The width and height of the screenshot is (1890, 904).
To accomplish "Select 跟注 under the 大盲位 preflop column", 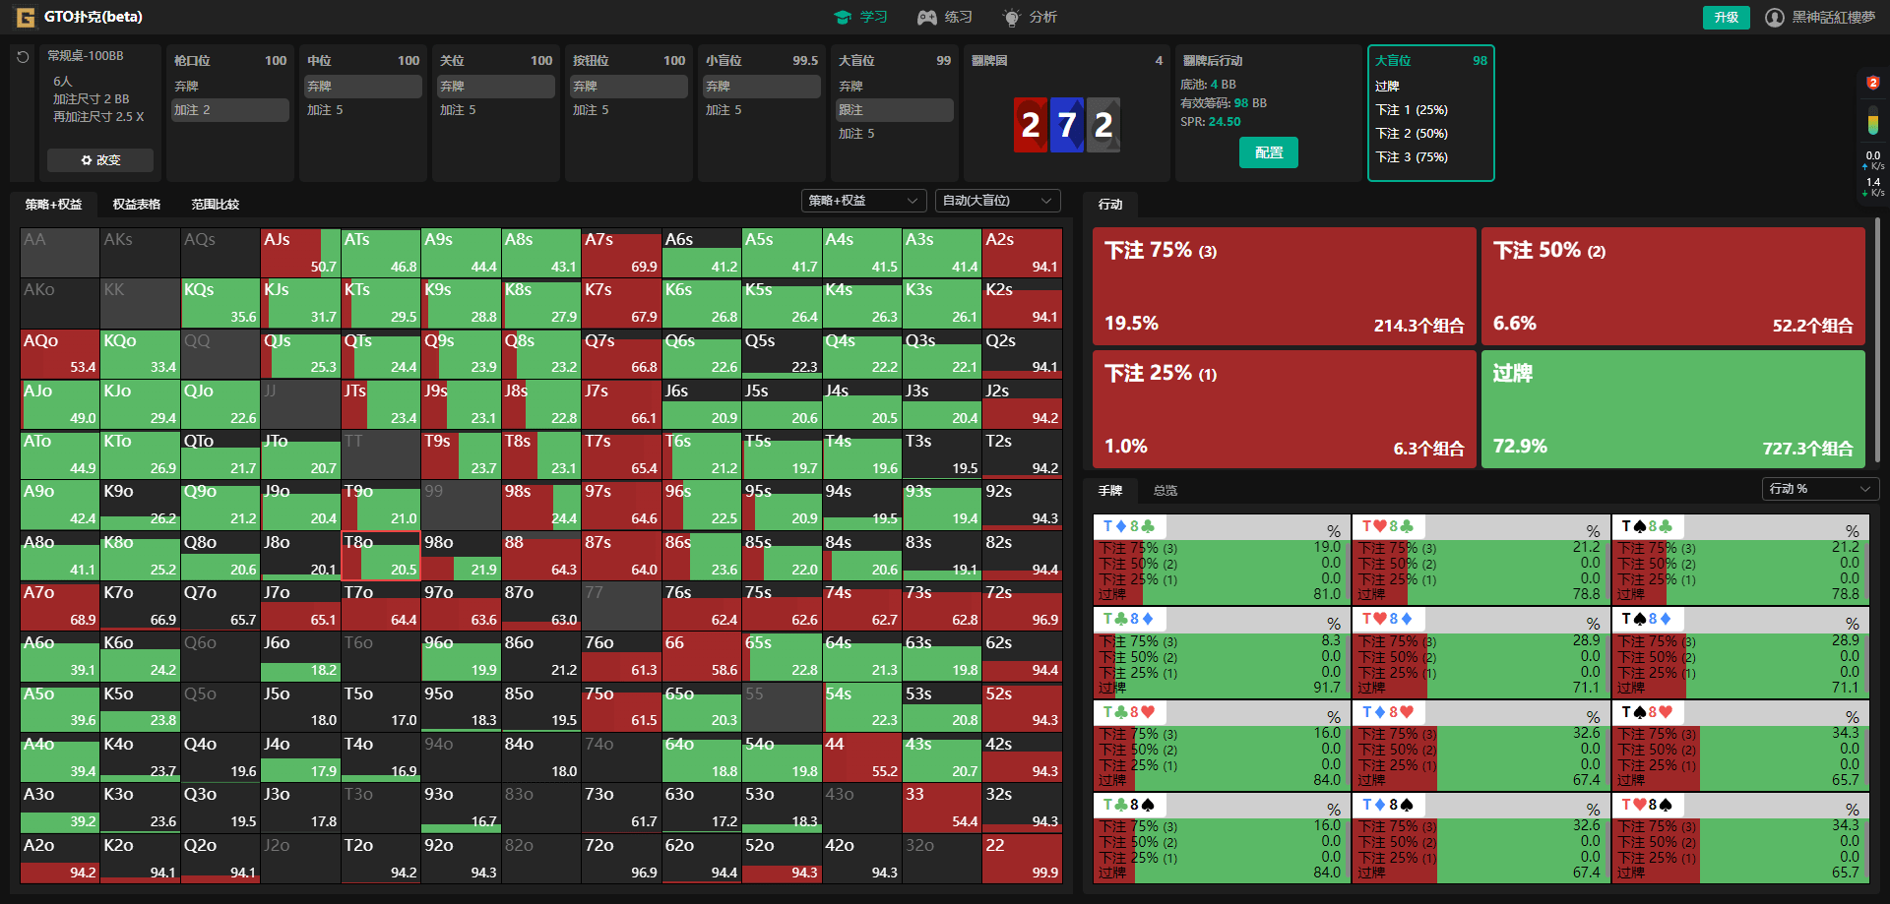I will click(894, 110).
